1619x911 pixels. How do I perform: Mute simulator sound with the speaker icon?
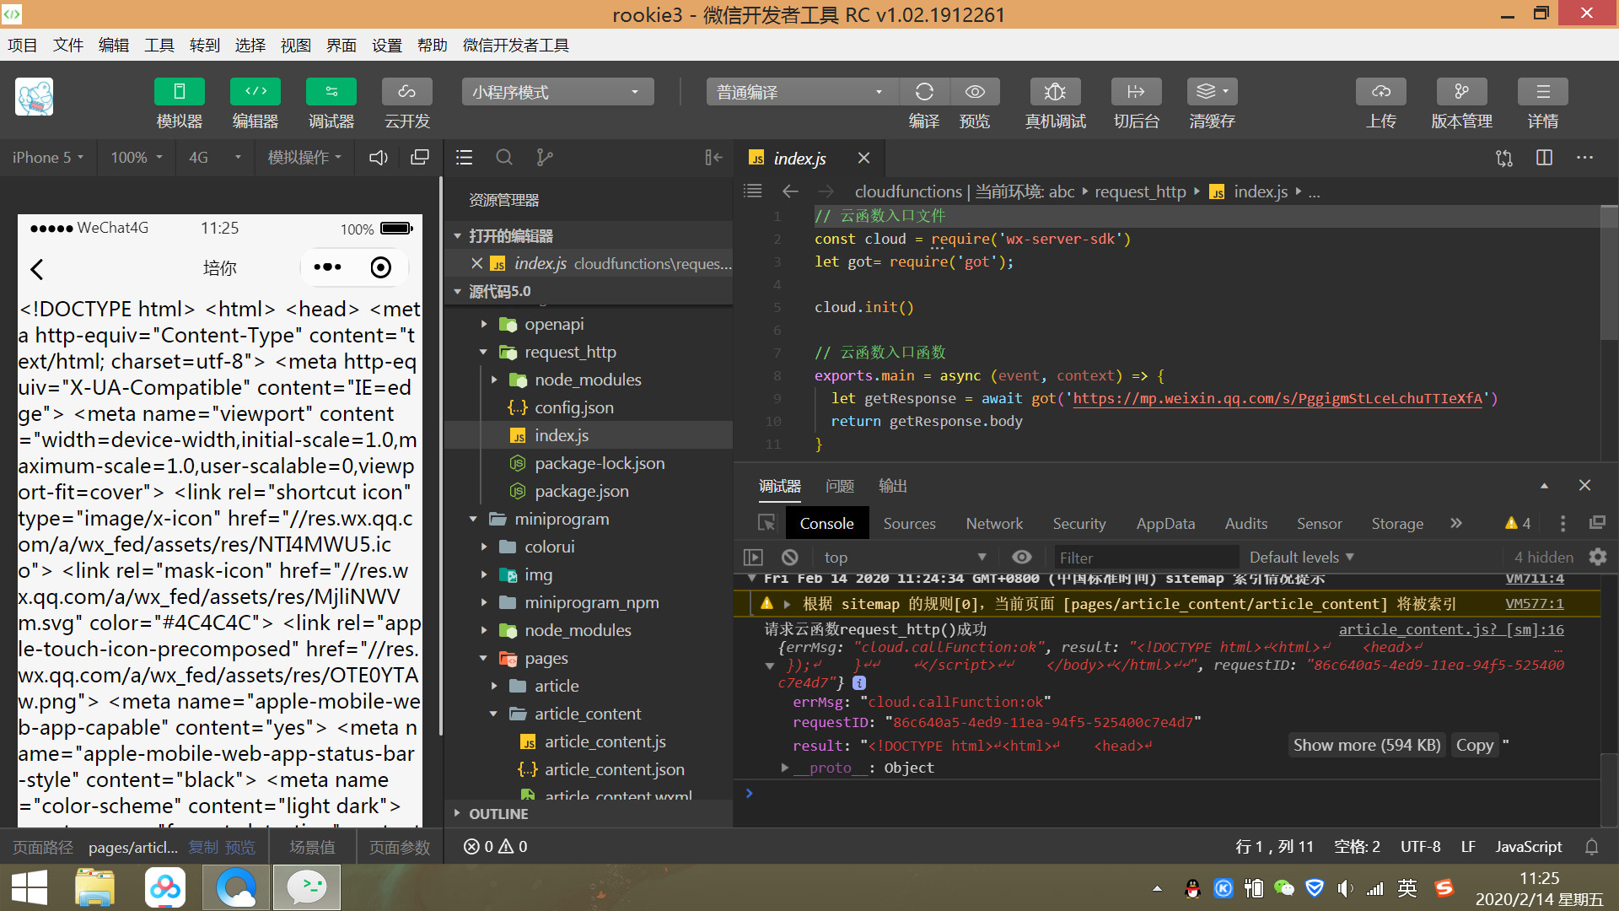tap(379, 157)
